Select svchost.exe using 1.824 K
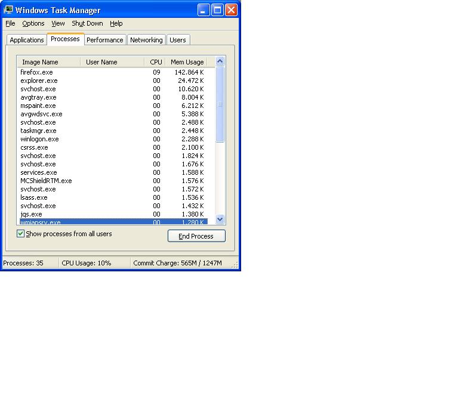 click(113, 156)
